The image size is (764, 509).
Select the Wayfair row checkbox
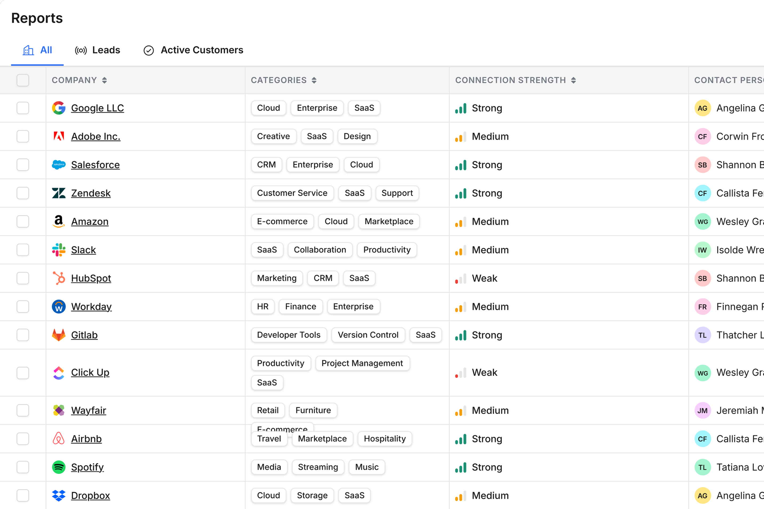(23, 410)
